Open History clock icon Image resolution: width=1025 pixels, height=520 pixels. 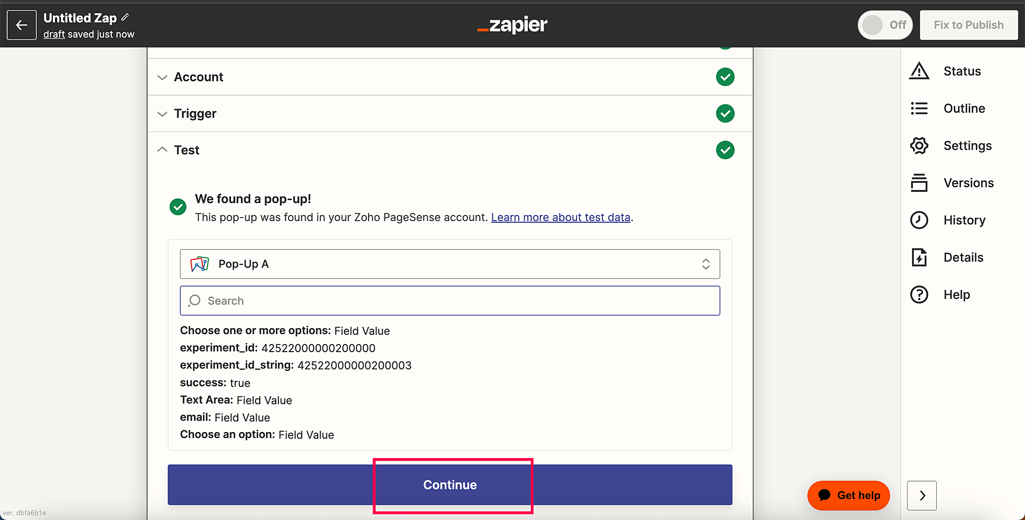coord(919,220)
